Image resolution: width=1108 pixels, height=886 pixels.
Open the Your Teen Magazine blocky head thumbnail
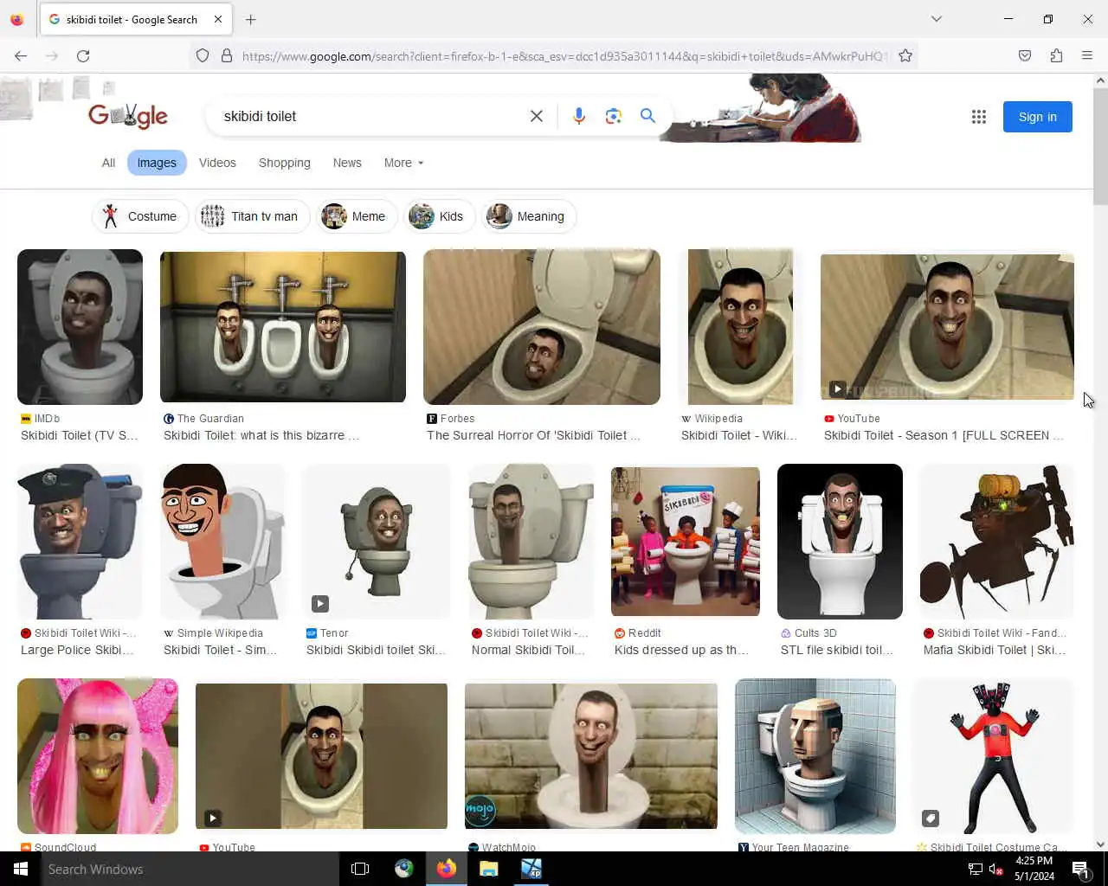click(x=815, y=756)
